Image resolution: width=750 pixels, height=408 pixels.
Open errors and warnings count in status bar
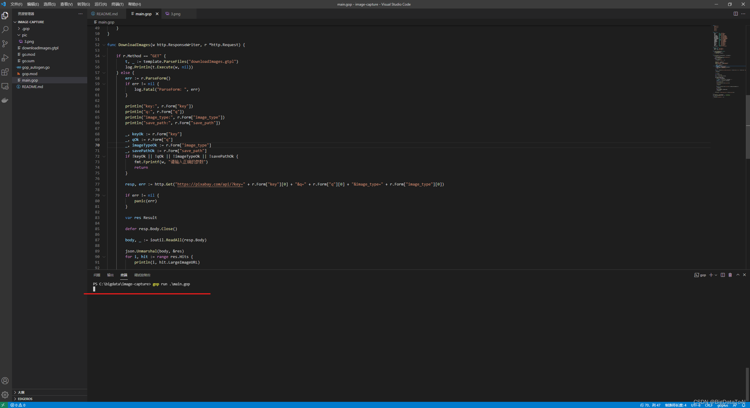[x=18, y=405]
